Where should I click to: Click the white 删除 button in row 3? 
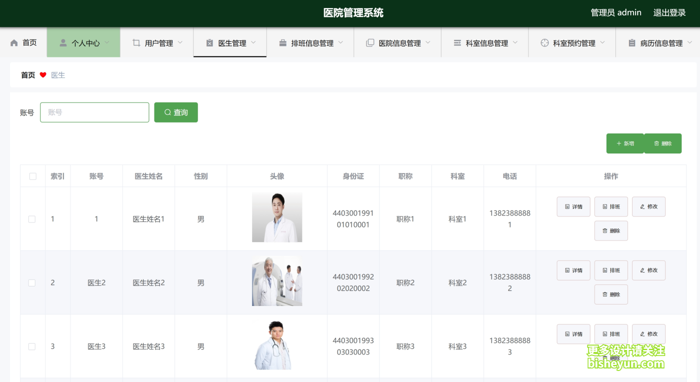pyautogui.click(x=611, y=358)
